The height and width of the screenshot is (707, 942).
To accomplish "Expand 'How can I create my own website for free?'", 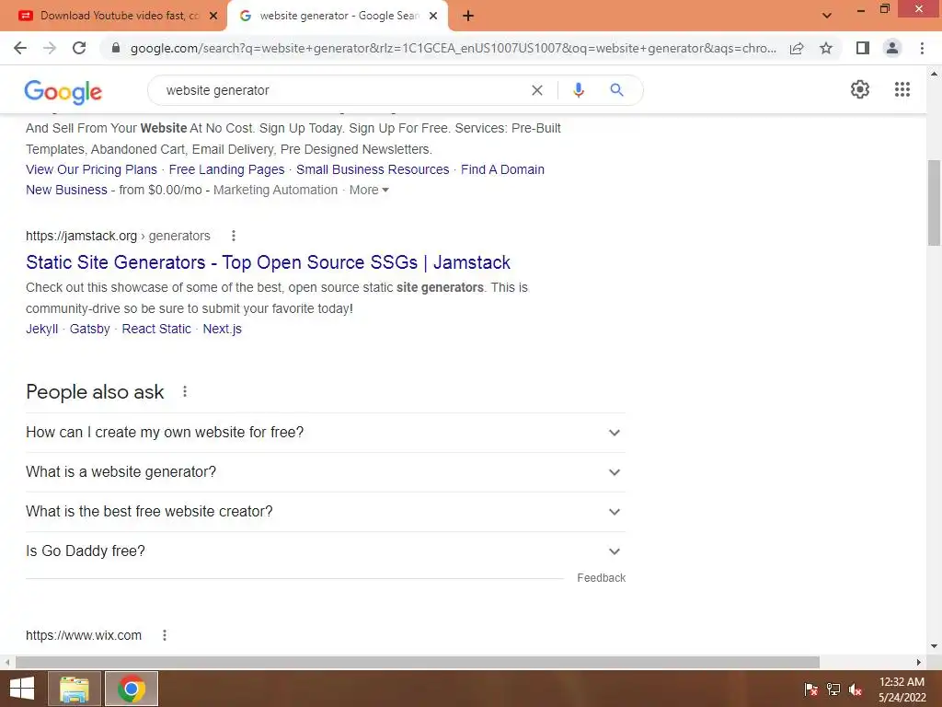I will 326,433.
